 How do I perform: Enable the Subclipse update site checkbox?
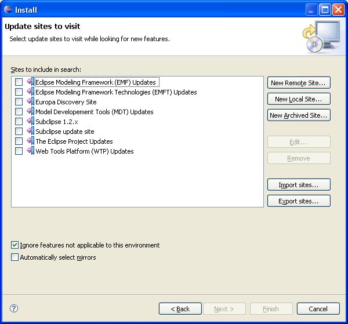coord(19,132)
